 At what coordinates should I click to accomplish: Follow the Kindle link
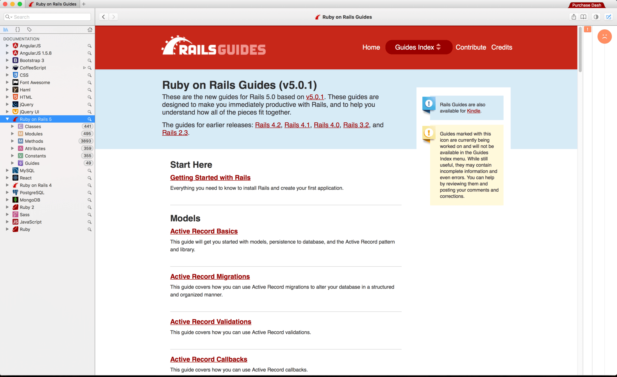[474, 111]
